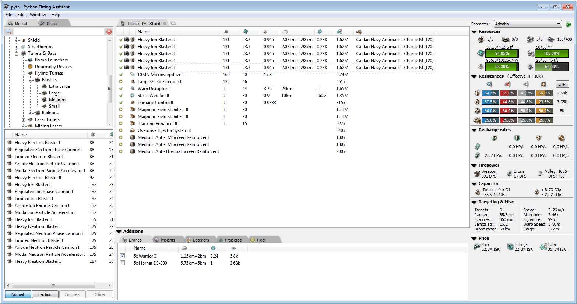Screen dimensions: 577x304
Task: Click the red clear-search icon in the market panel
Action: (x=109, y=32)
